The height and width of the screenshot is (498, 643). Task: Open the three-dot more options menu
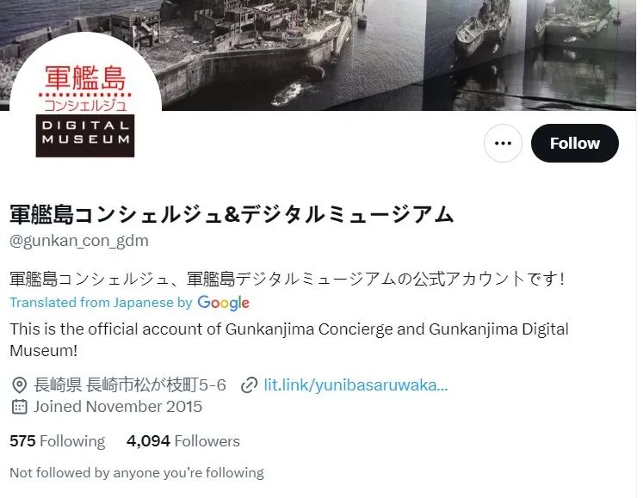503,143
